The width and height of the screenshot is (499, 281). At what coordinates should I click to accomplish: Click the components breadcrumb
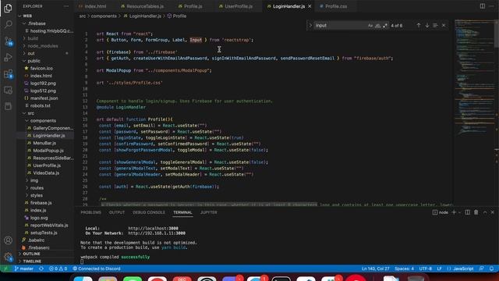tap(104, 16)
